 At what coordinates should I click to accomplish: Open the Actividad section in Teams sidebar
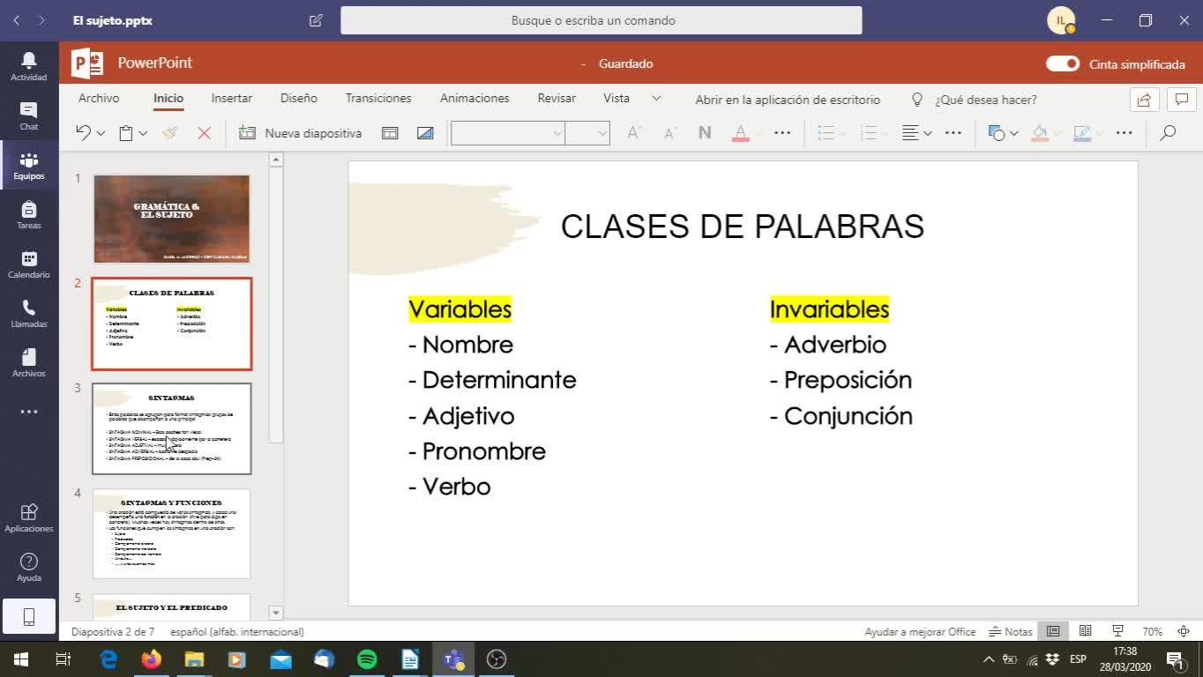pyautogui.click(x=29, y=66)
